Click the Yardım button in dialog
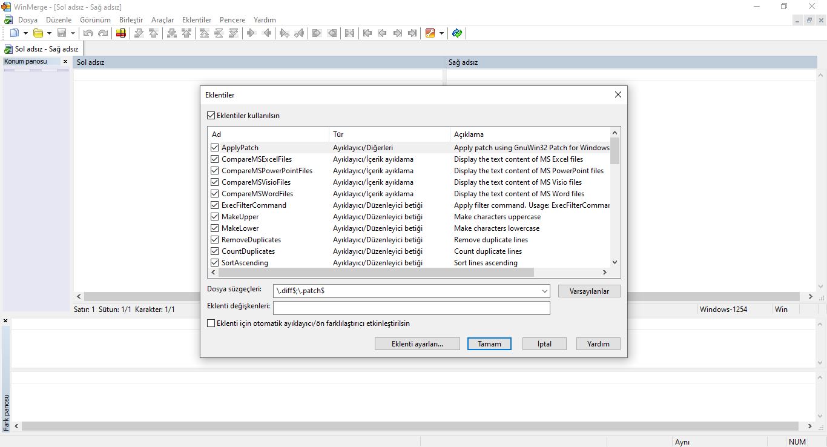Screen dimensions: 827x447 pyautogui.click(x=598, y=343)
